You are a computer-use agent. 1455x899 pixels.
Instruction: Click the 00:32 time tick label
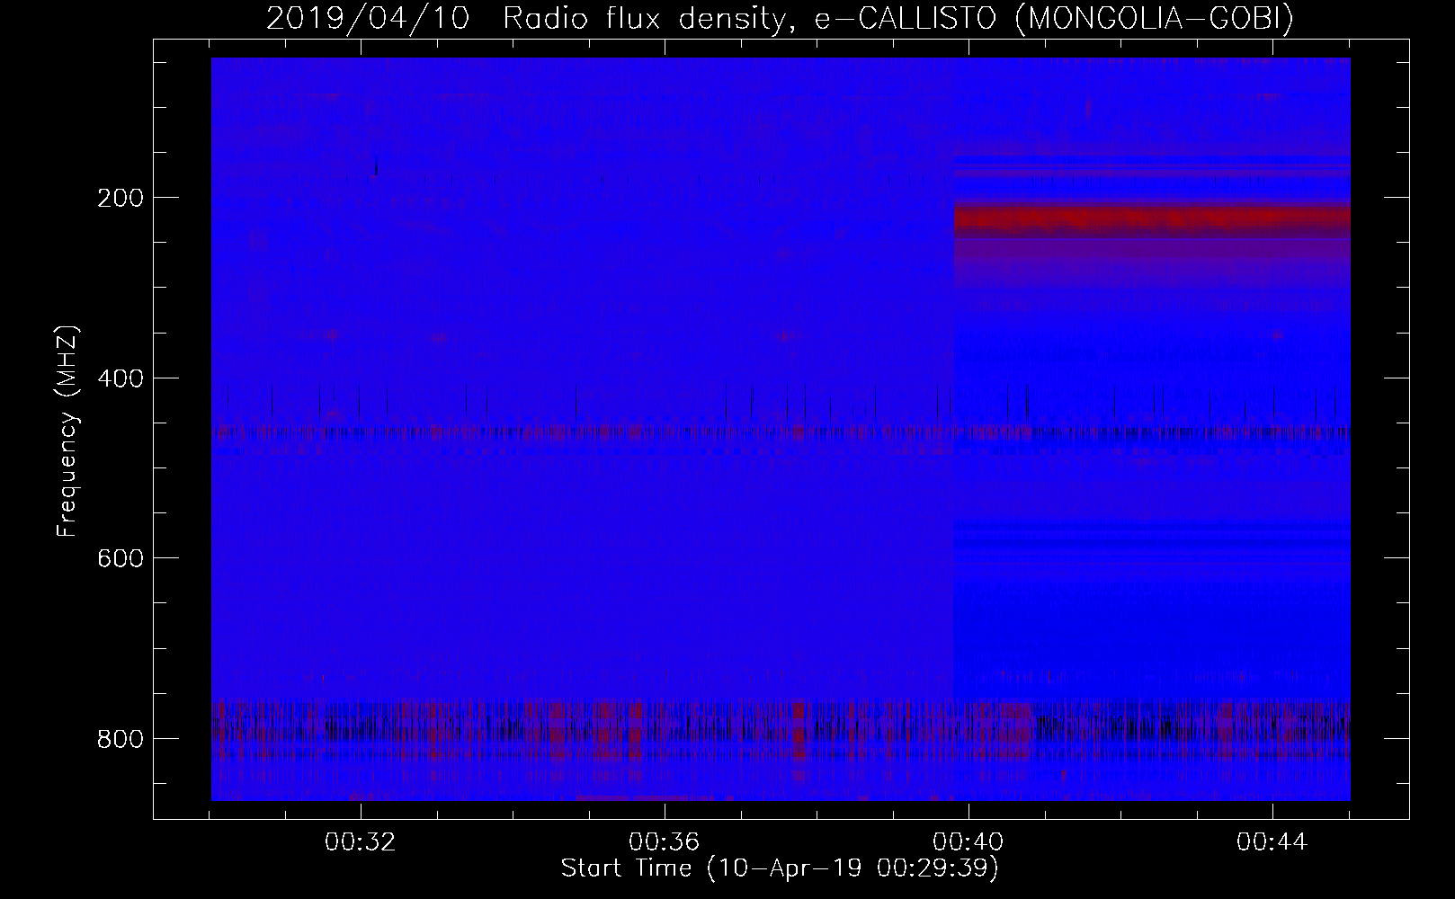pyautogui.click(x=361, y=842)
